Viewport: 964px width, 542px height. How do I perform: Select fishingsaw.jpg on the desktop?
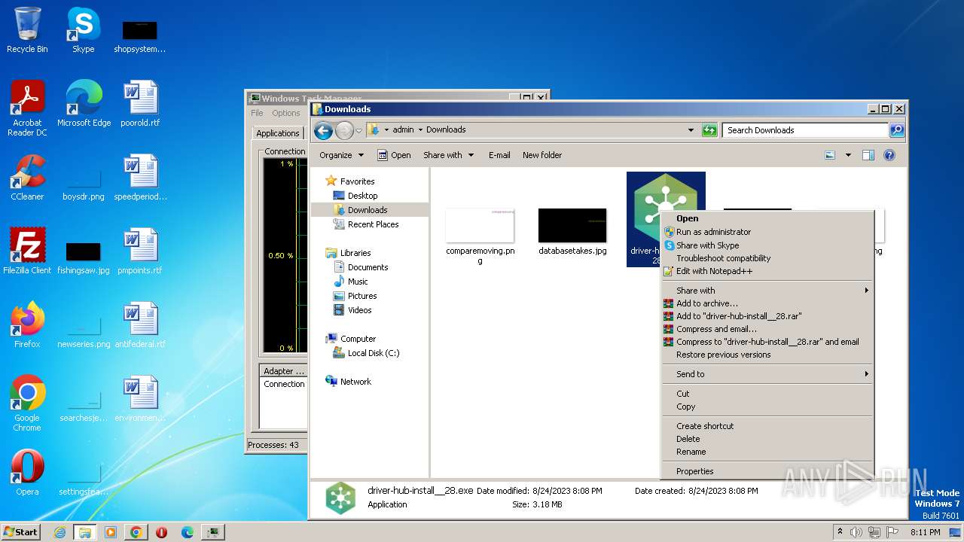(84, 257)
